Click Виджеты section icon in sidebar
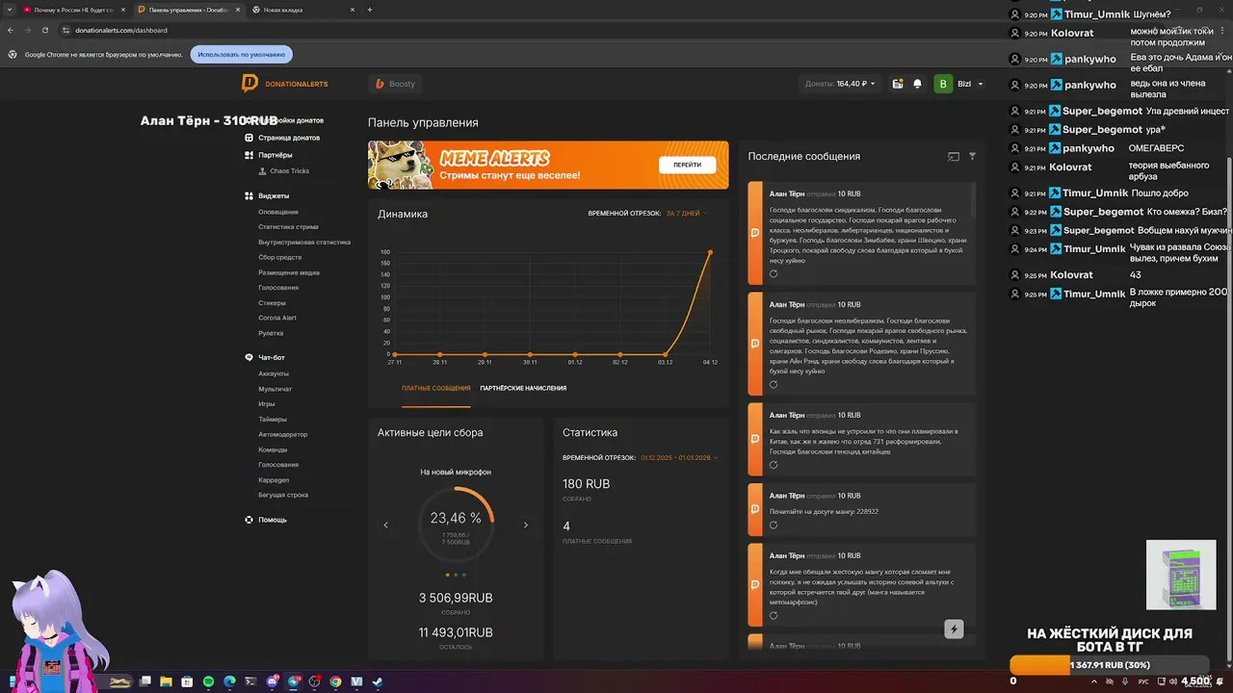 (x=249, y=195)
